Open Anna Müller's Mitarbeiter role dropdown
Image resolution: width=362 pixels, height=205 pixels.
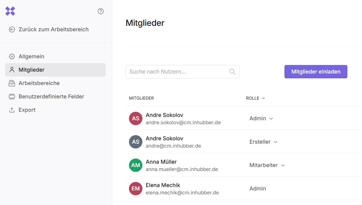267,165
